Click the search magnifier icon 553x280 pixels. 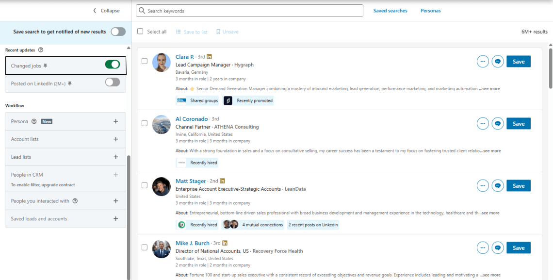pos(142,11)
